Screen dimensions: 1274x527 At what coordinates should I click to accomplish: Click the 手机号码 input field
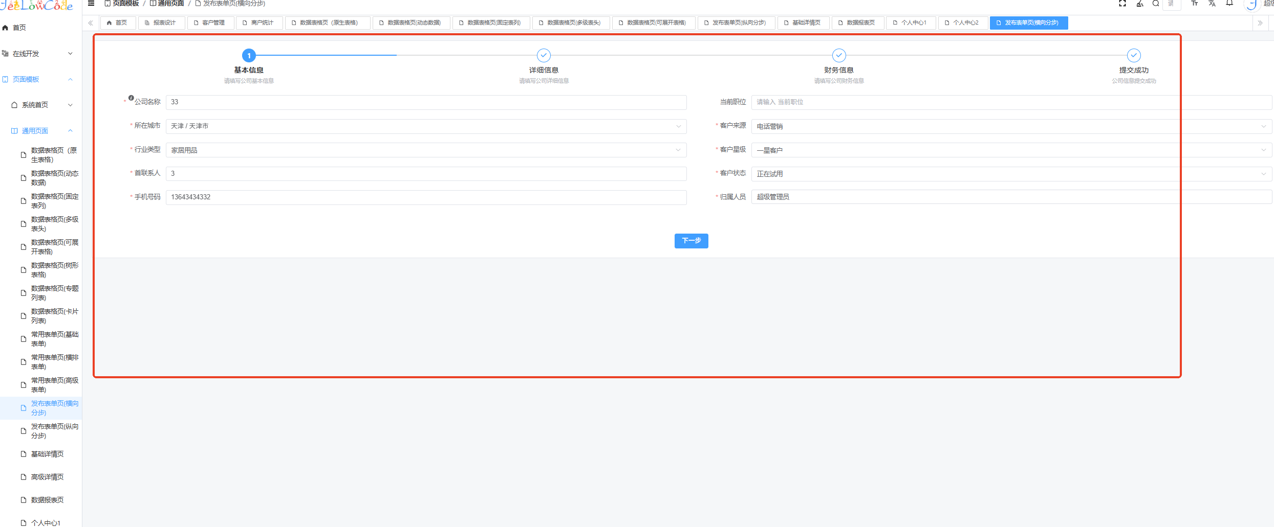click(425, 197)
